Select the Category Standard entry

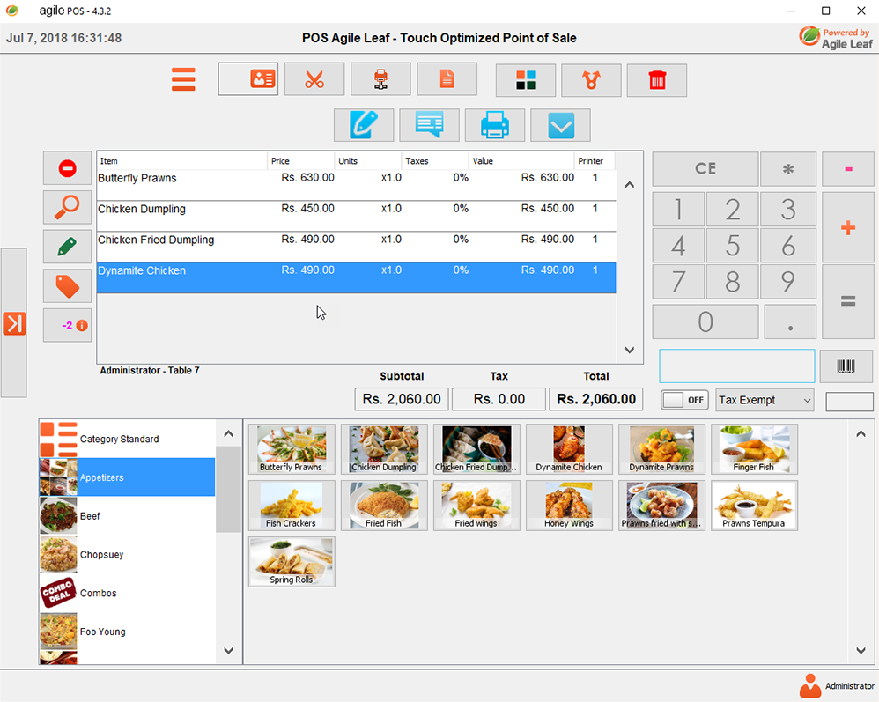point(127,439)
